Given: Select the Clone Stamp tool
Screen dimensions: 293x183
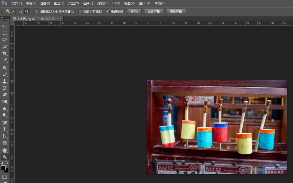Looking at the screenshot, I should (5, 81).
